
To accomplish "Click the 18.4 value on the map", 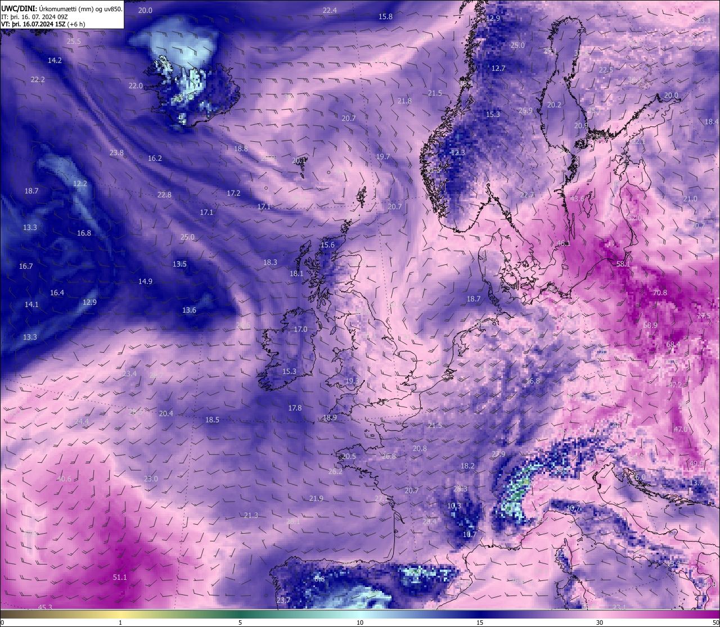I will tap(712, 121).
